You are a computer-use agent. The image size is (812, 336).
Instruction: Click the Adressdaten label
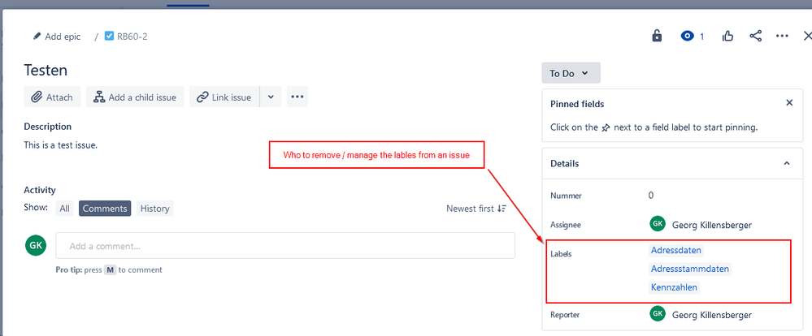point(676,250)
